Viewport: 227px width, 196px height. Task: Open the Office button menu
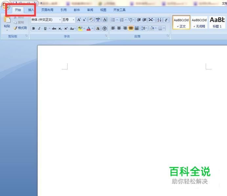(6, 7)
